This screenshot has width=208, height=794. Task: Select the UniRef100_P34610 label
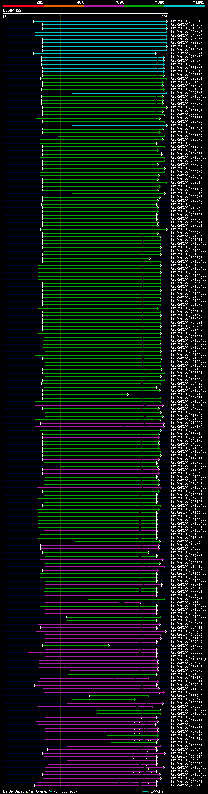pos(187,739)
